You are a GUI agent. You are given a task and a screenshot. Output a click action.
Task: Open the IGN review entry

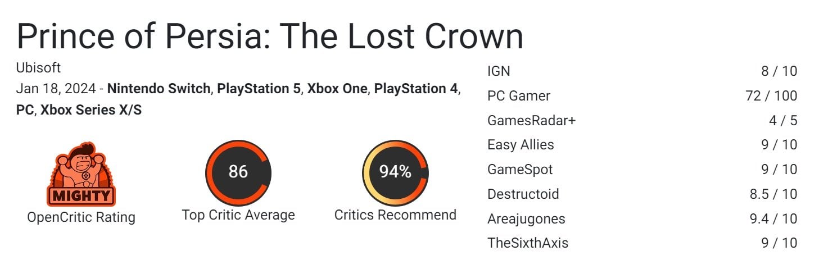click(x=642, y=71)
